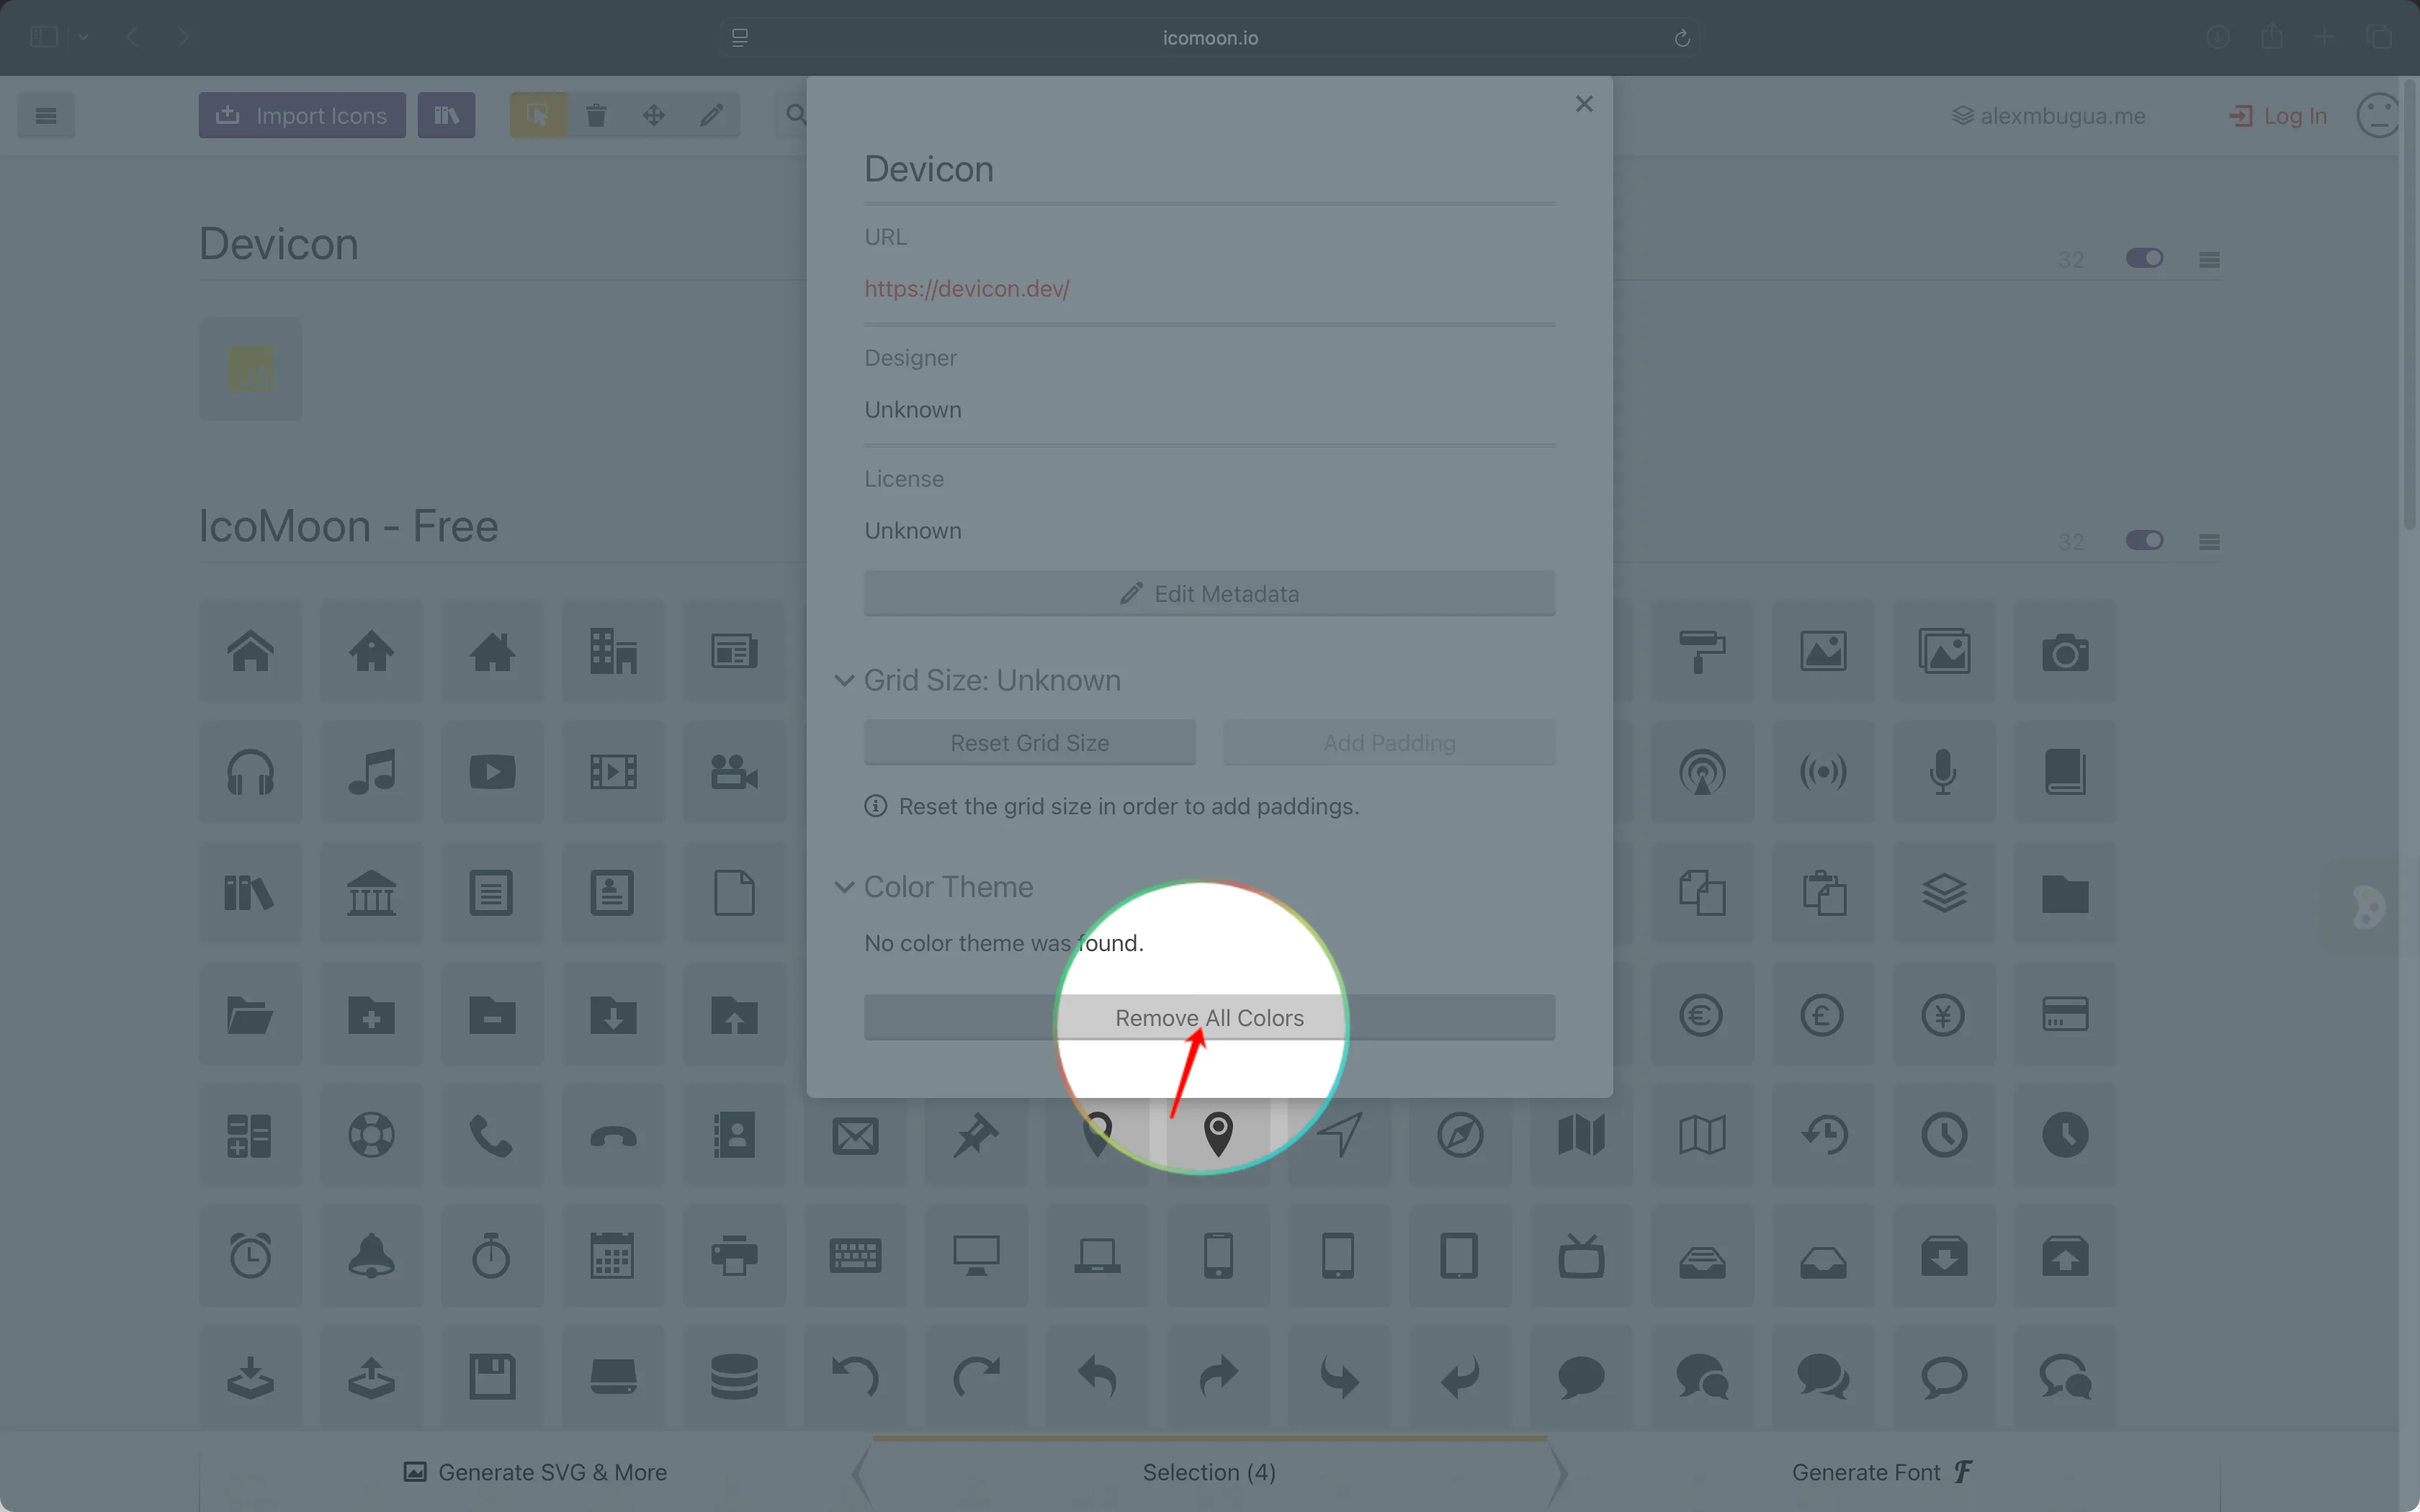Open the IcoMoon - Free set options menu

(2210, 542)
